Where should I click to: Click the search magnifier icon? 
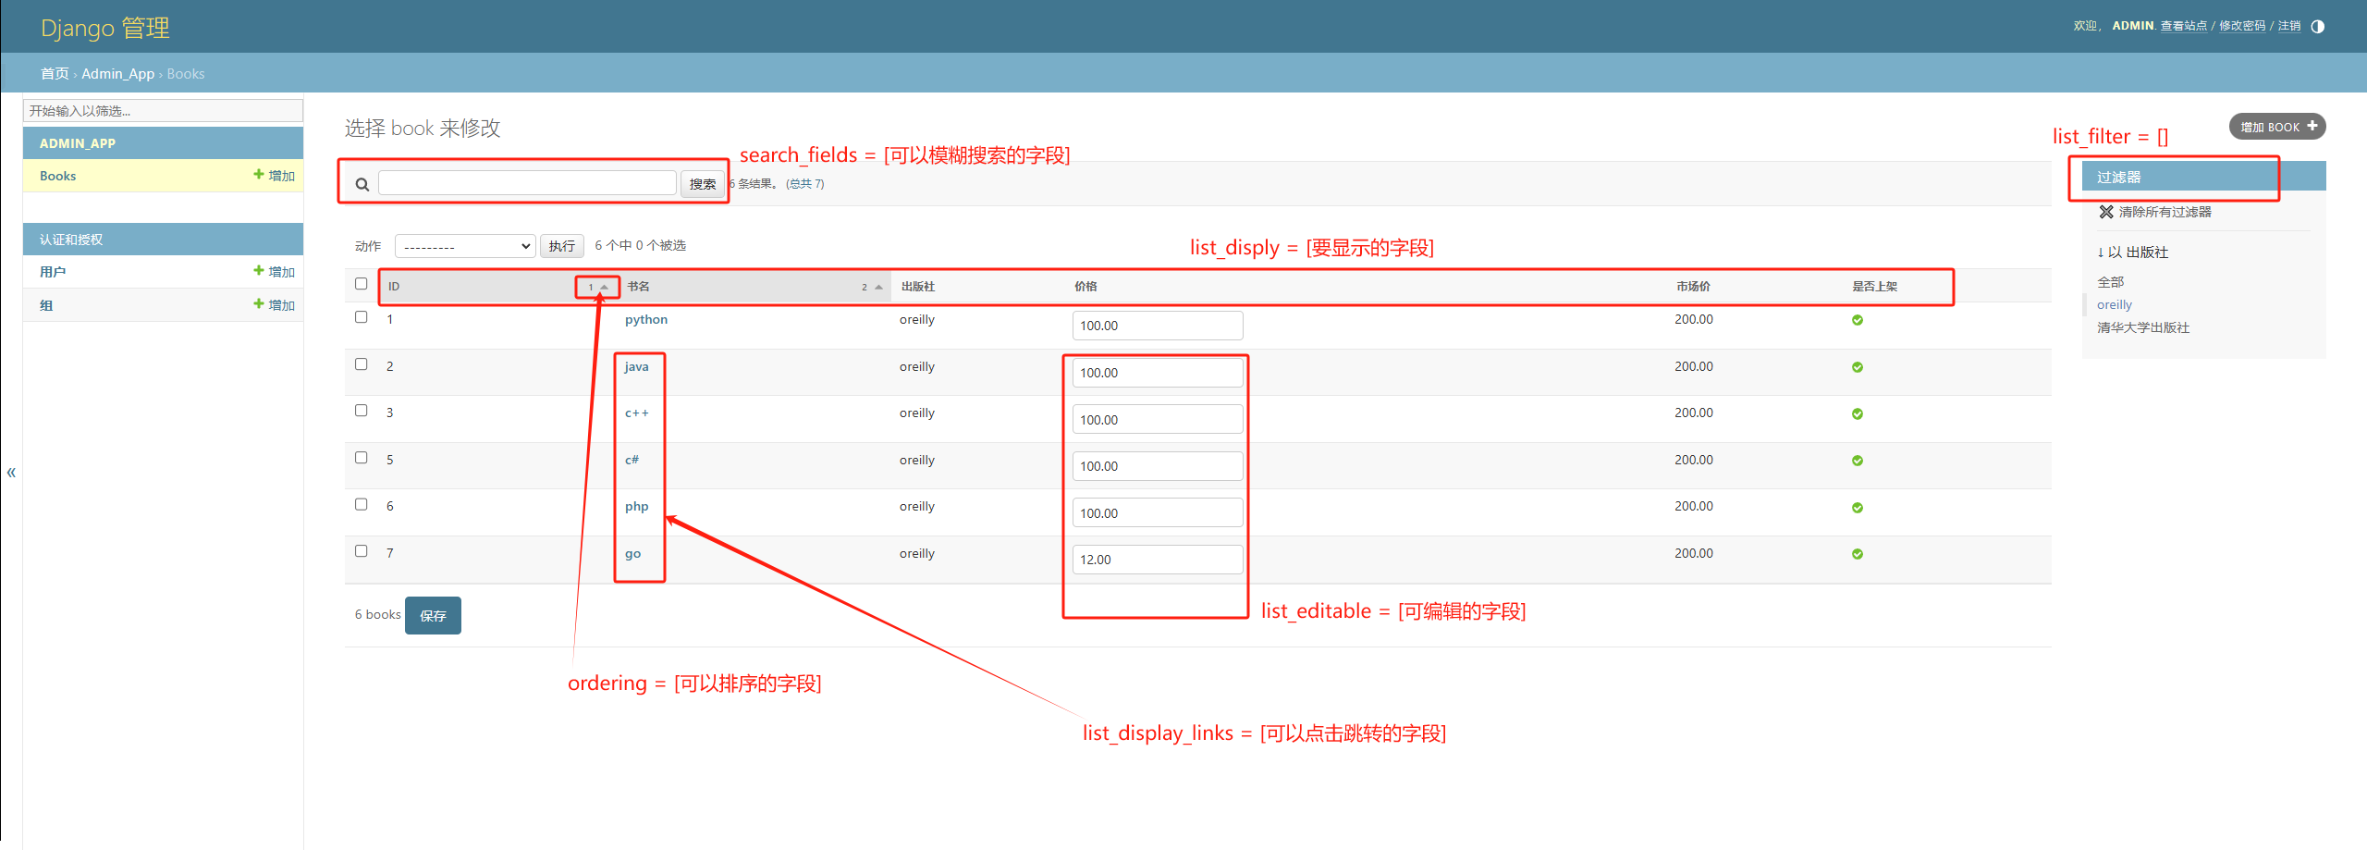point(362,184)
